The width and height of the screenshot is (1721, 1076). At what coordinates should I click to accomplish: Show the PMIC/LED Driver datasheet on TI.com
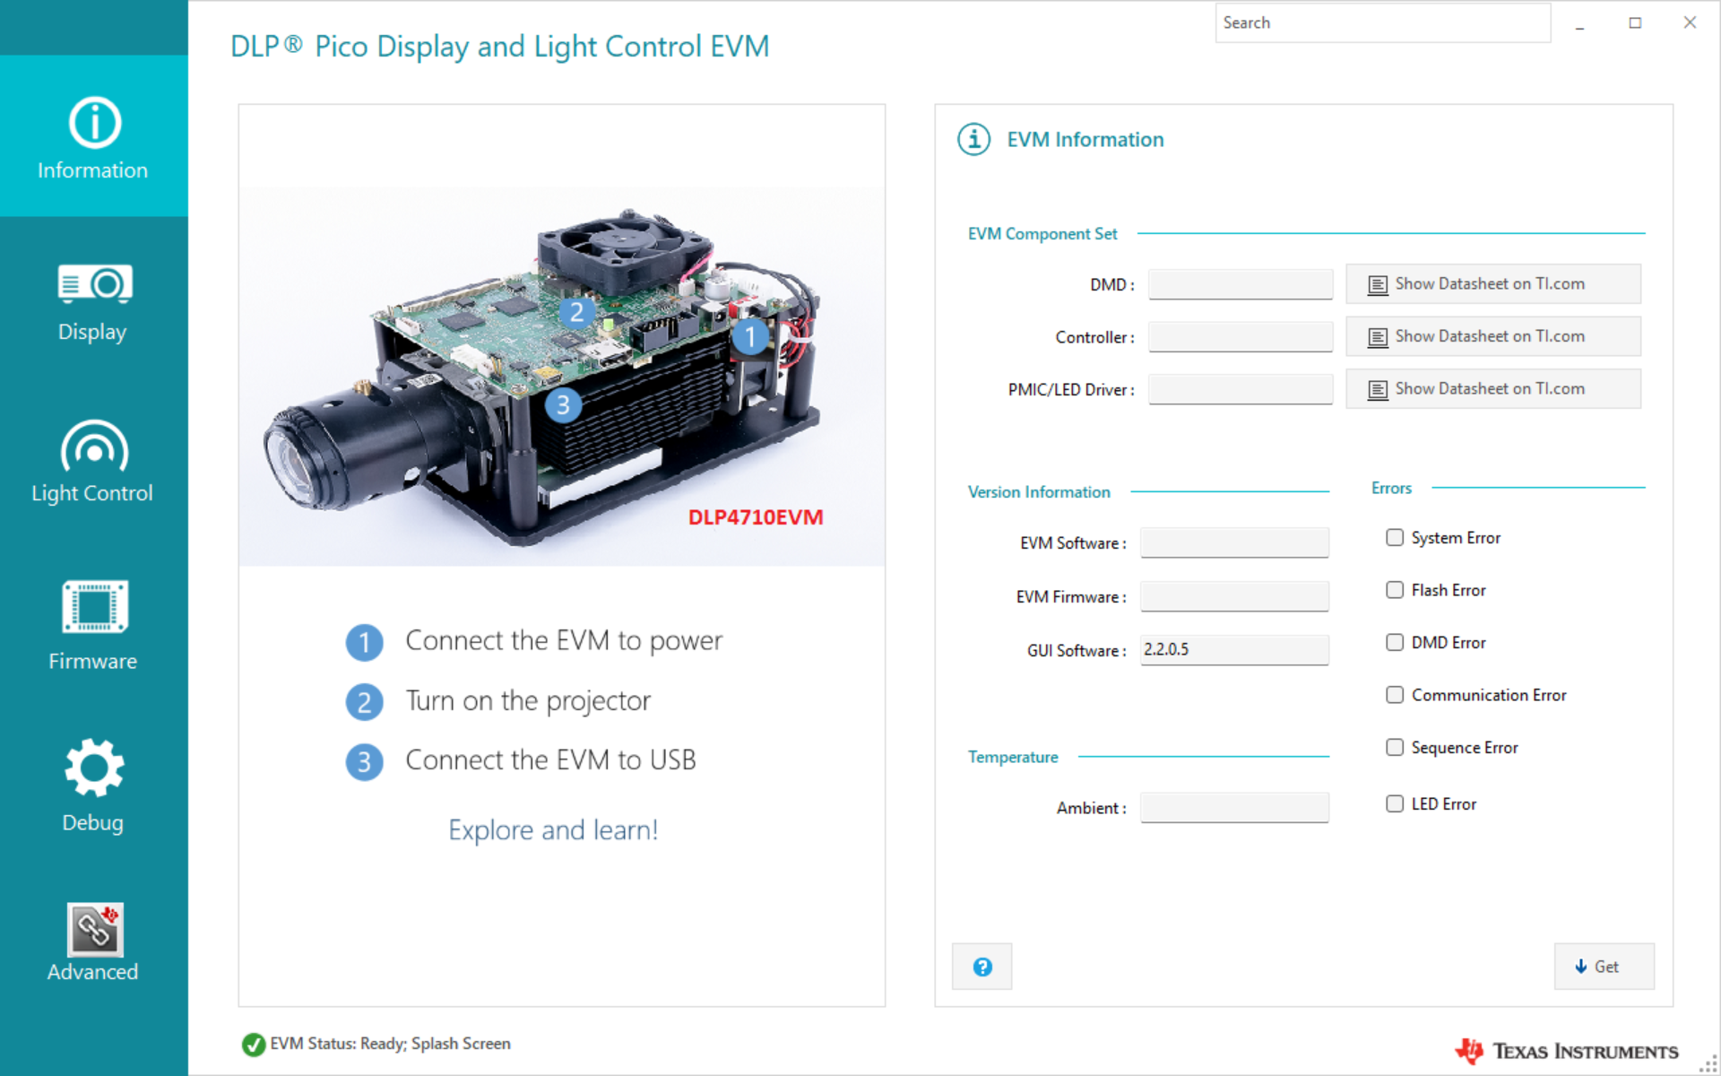tap(1493, 389)
